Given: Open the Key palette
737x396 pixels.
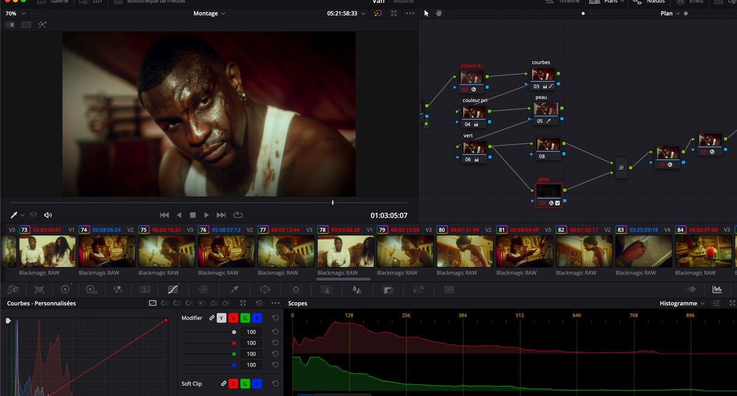Looking at the screenshot, I should tap(388, 289).
